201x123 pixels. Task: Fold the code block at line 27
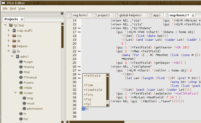coord(79,71)
